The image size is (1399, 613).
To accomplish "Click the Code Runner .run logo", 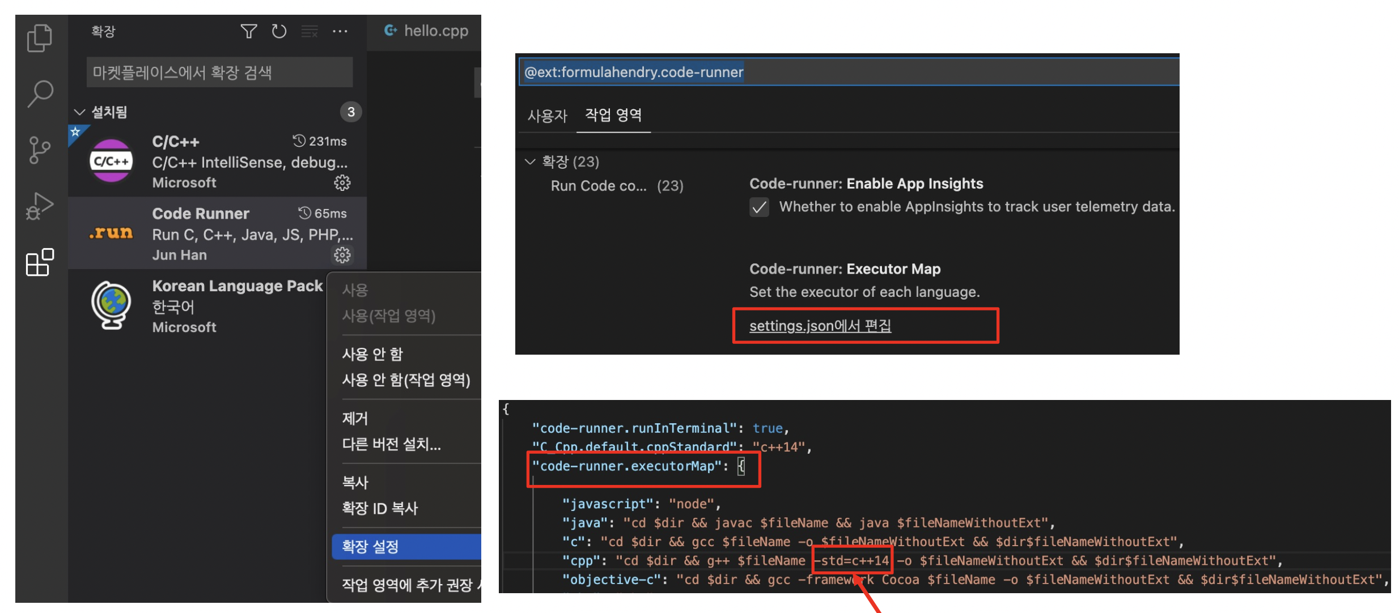I will (x=111, y=233).
